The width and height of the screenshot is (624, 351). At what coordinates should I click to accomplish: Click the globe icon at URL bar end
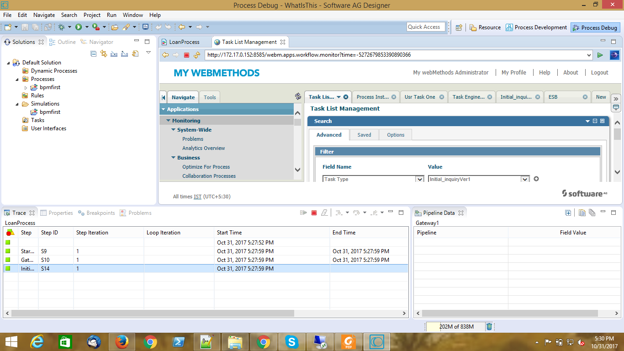click(x=614, y=55)
